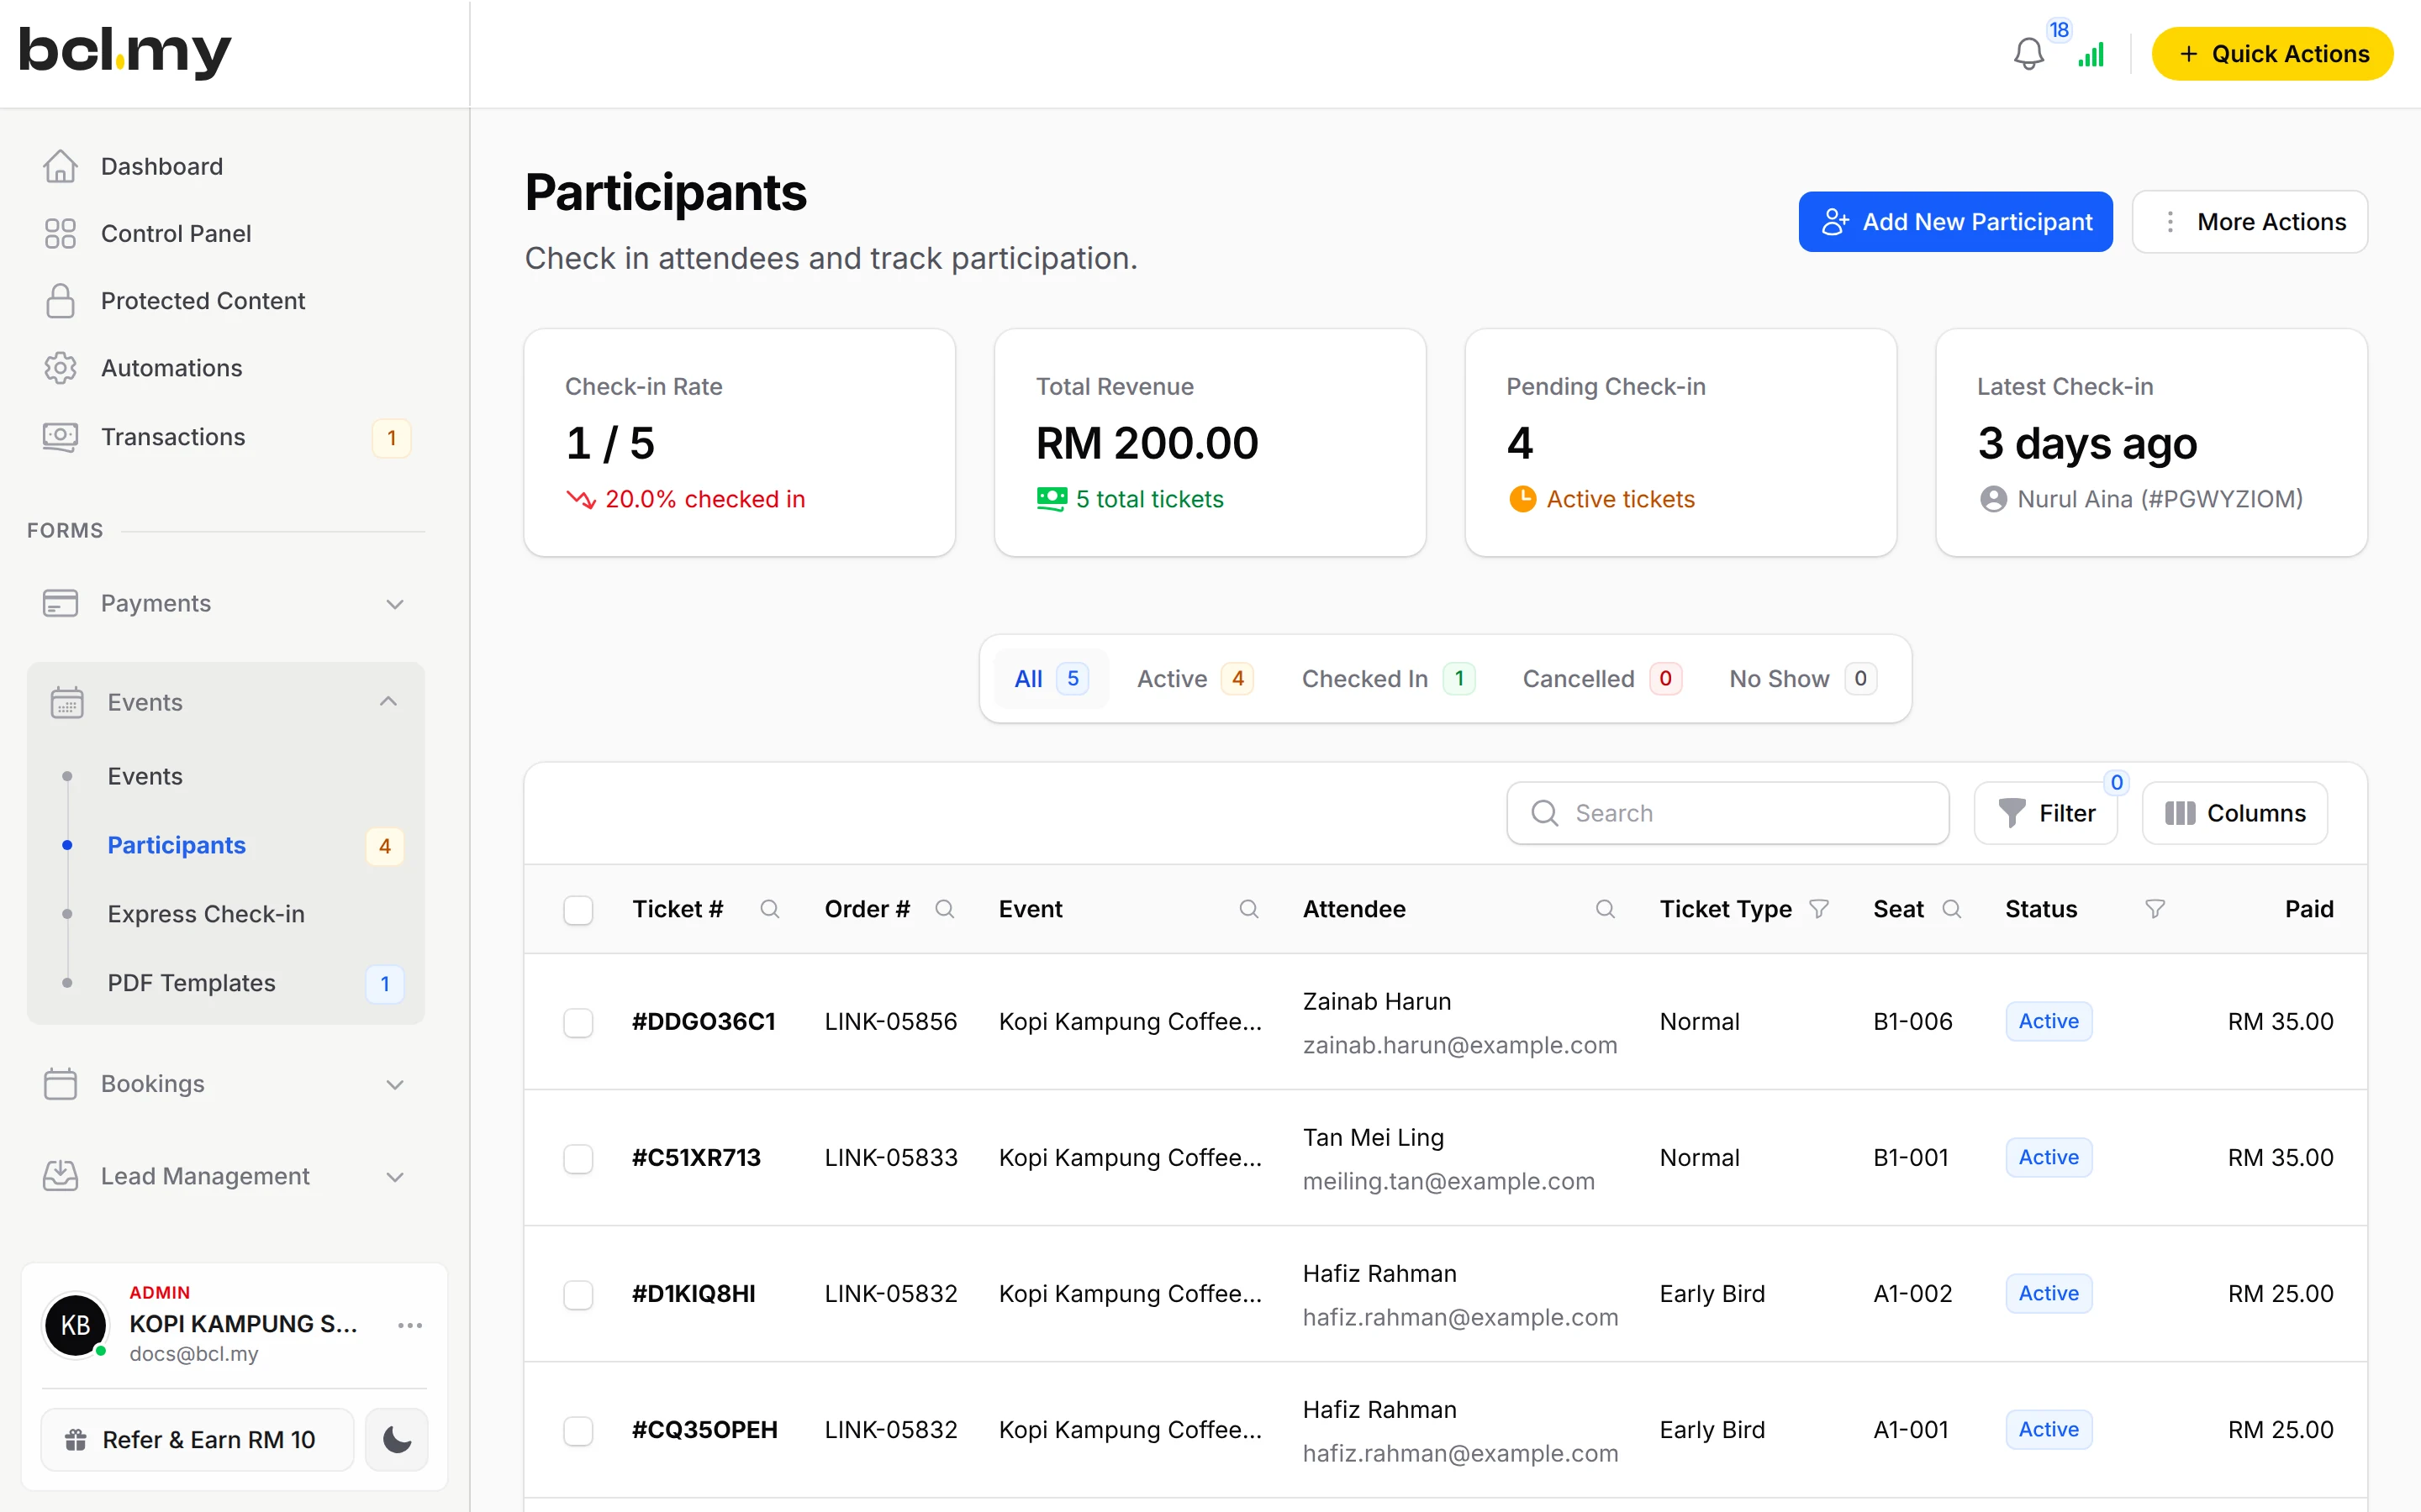Toggle dark mode with the moon button

[x=396, y=1439]
